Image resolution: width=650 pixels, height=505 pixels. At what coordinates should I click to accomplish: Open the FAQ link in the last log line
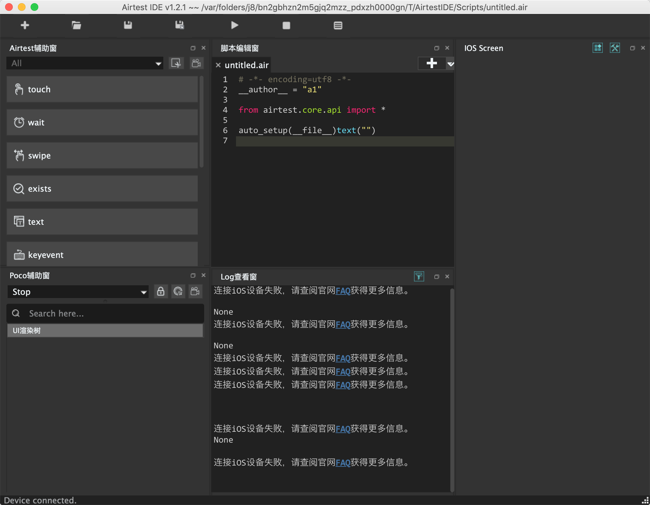tap(343, 463)
